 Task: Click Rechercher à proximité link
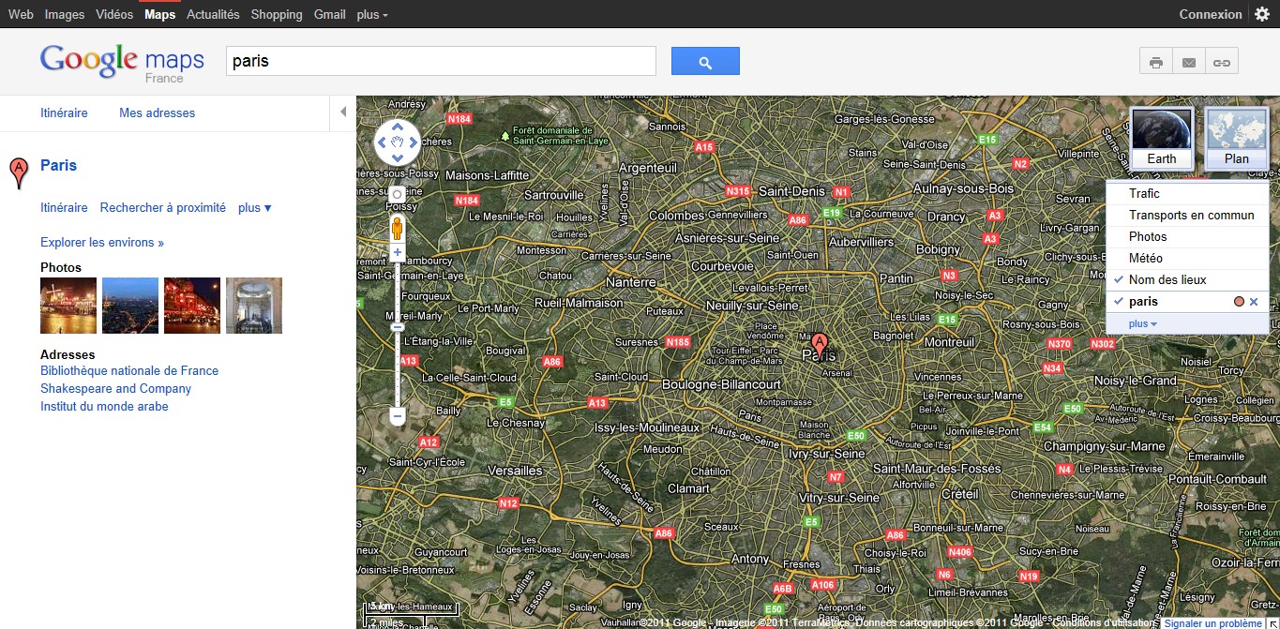[163, 208]
